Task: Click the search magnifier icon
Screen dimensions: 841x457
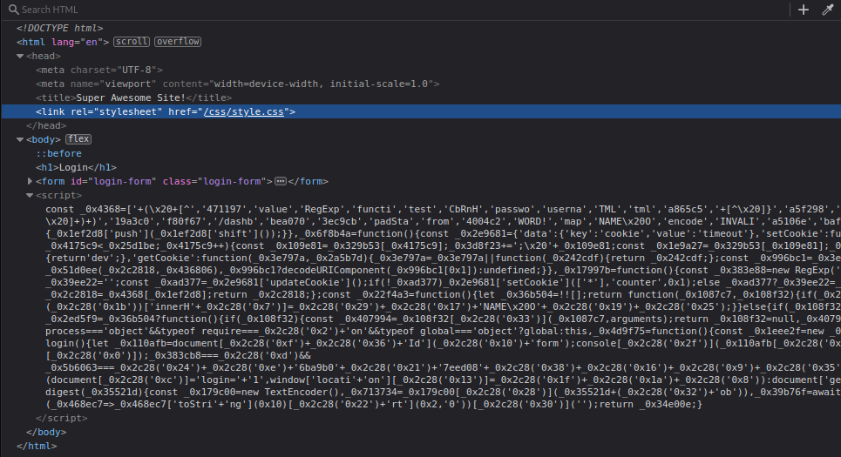Action: click(13, 10)
